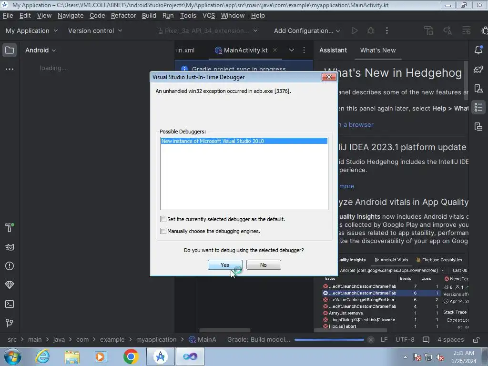
Task: Open the Version control dropdown
Action: tap(95, 30)
